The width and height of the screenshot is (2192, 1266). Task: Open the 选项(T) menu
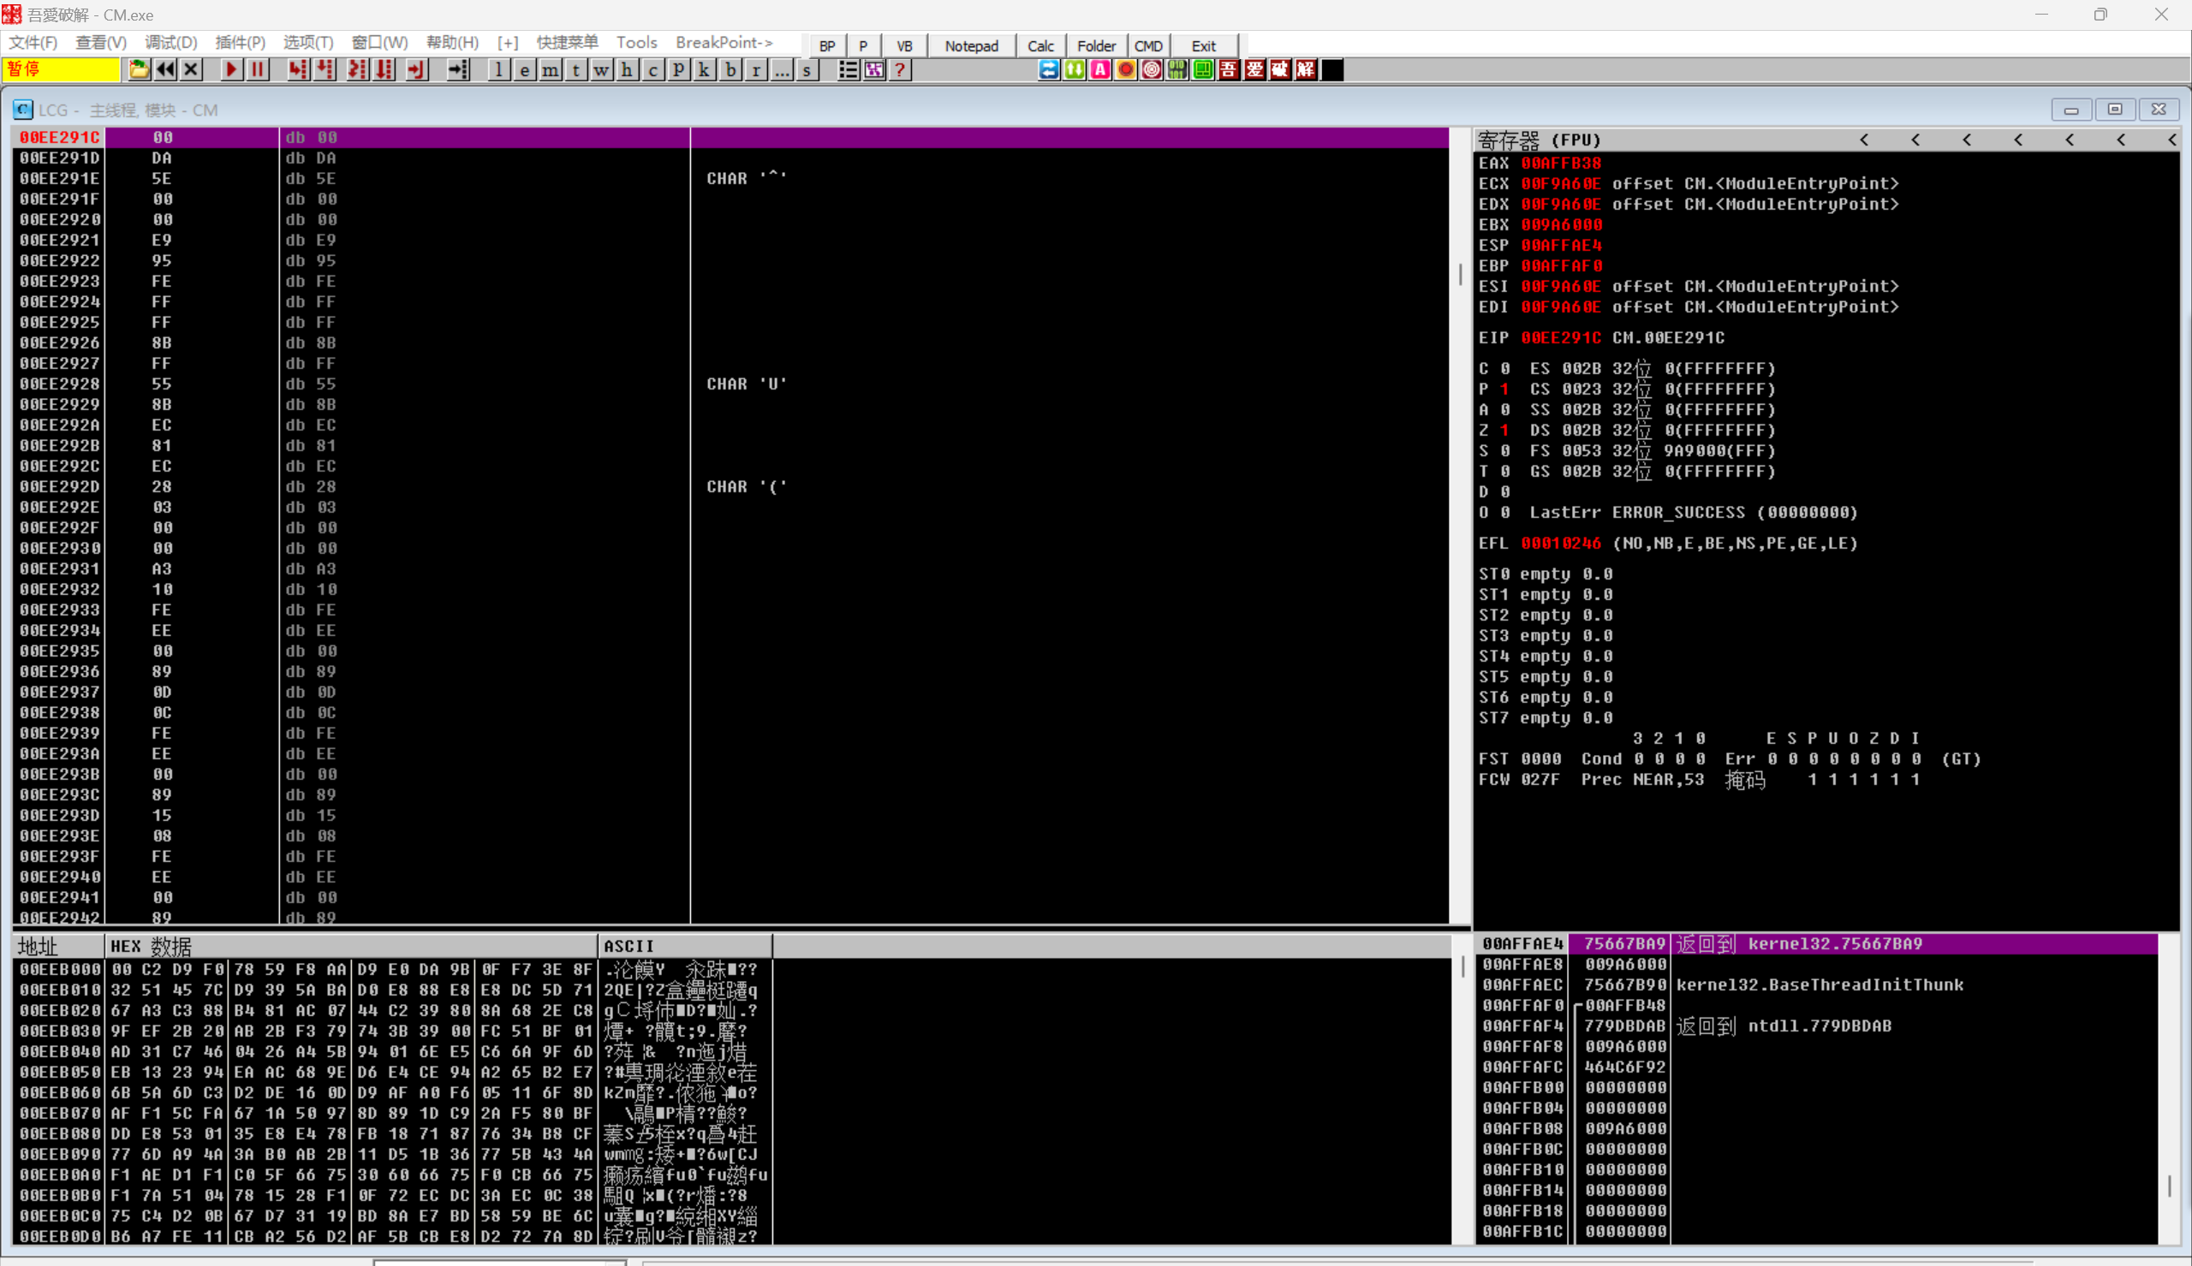pyautogui.click(x=307, y=43)
